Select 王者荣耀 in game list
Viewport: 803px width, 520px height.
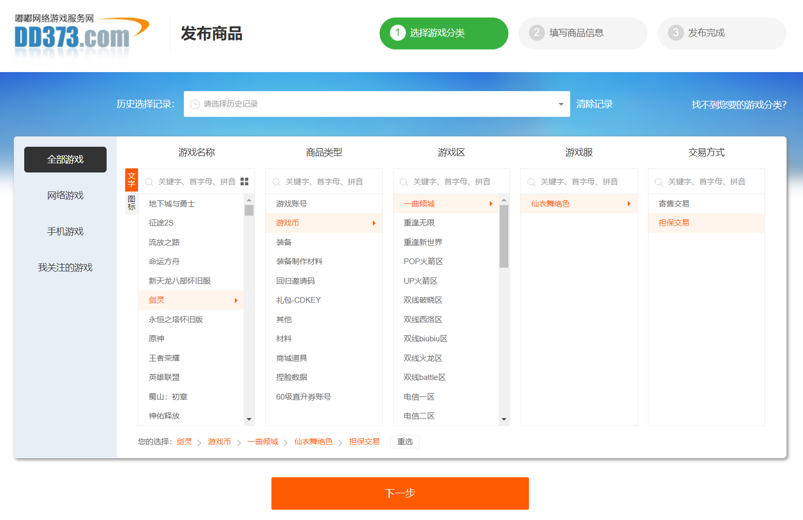(191, 358)
